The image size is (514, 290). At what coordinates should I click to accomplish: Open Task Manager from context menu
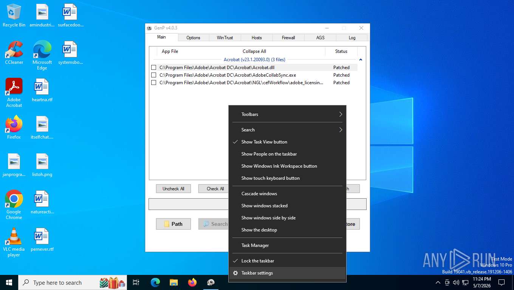(287, 245)
